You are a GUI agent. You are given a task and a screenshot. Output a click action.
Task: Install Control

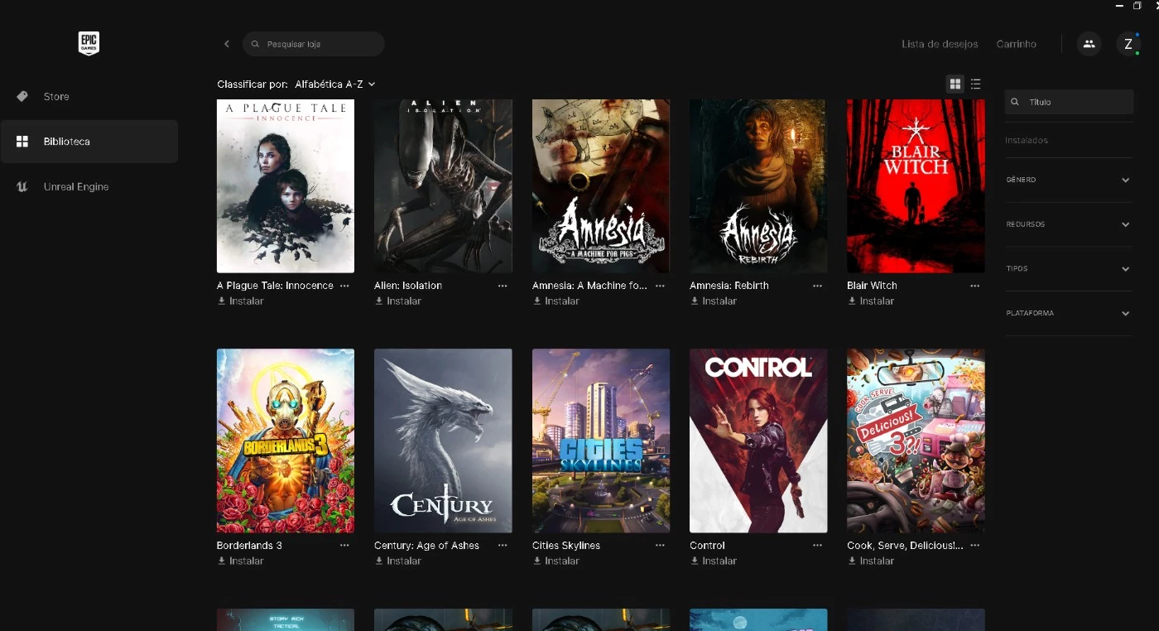coord(713,561)
